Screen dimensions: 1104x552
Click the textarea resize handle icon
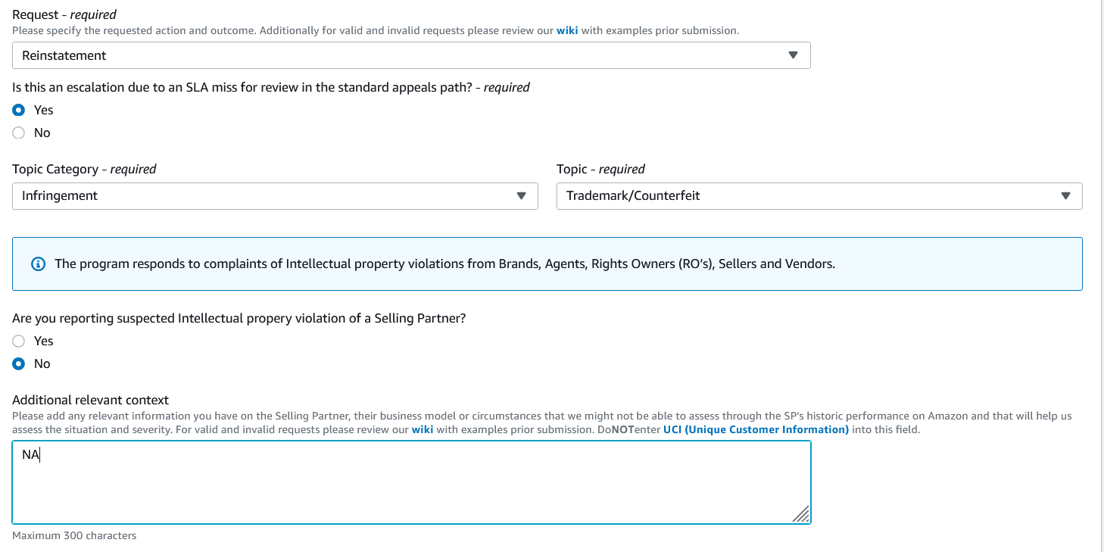[x=801, y=514]
